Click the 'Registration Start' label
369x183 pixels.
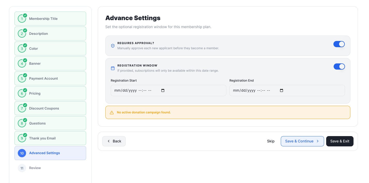coord(124,80)
